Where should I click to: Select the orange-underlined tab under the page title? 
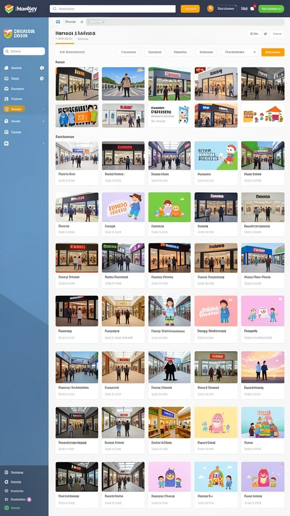(x=64, y=39)
